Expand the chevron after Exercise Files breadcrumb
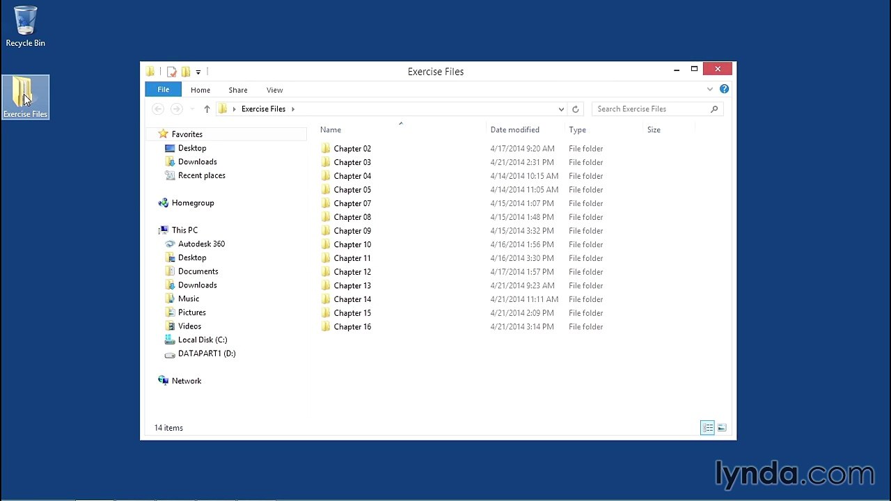The image size is (891, 501). 293,109
